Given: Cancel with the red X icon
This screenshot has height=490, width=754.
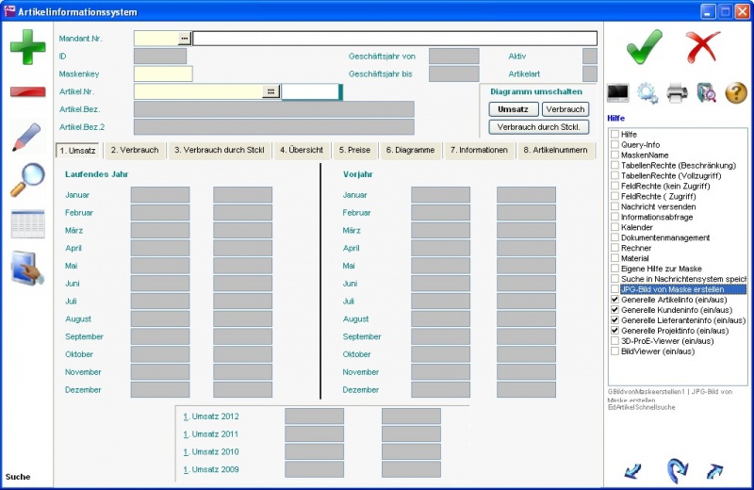Looking at the screenshot, I should pos(702,46).
